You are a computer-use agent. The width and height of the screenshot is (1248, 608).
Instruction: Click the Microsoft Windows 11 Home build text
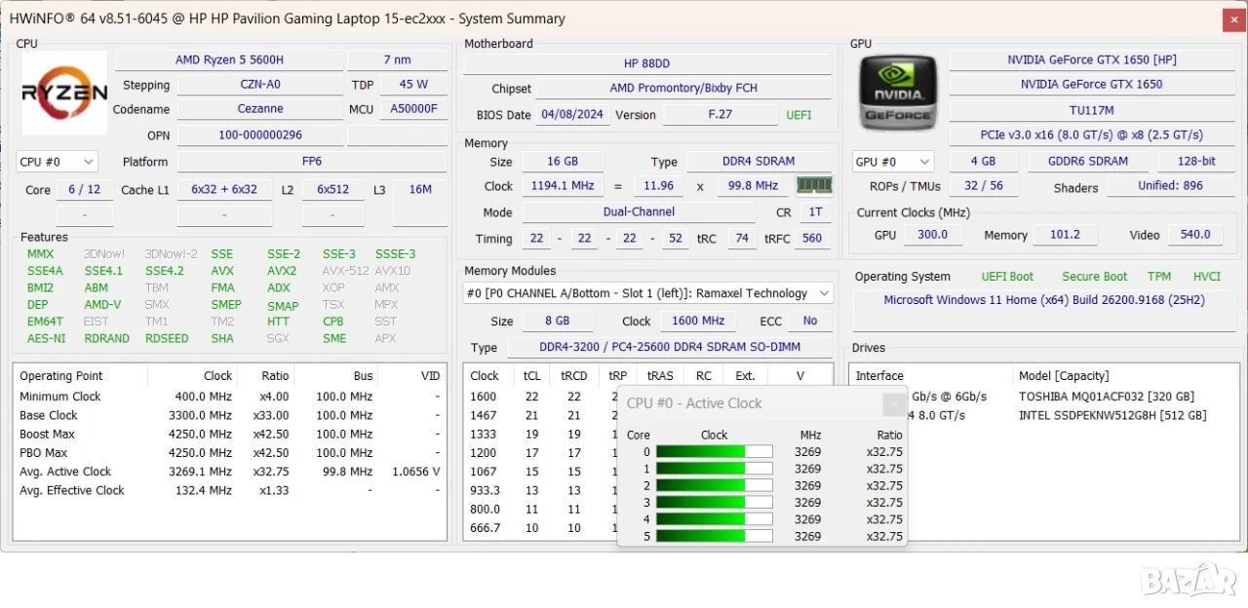click(x=1044, y=300)
